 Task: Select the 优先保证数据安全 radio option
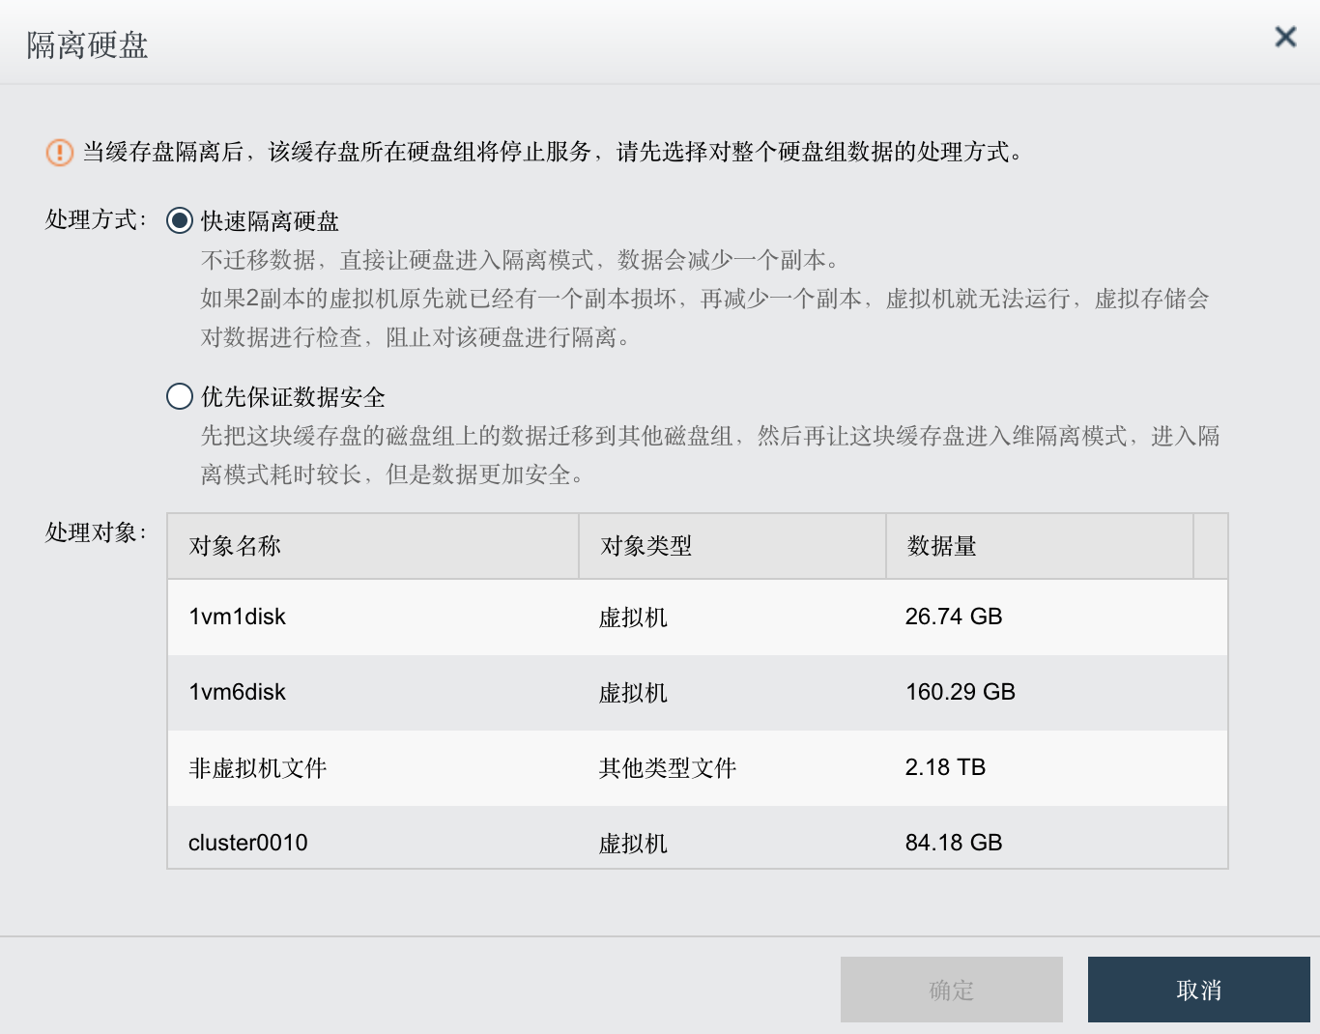(180, 396)
